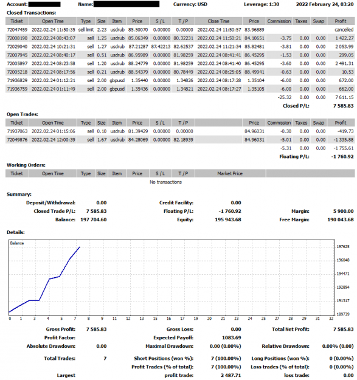357x380 pixels.
Task: Select profit value 2 053.99
Action: click(x=344, y=47)
